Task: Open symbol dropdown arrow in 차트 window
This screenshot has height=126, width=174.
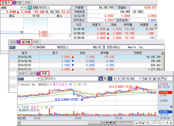Action: [x=38, y=79]
